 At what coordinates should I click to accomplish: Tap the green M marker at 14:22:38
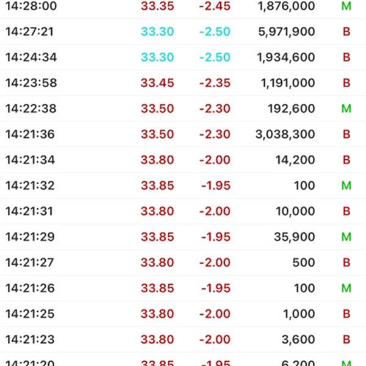point(346,109)
